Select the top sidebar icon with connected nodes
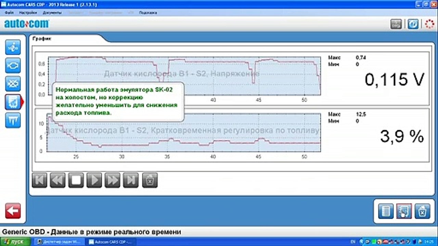 13,47
